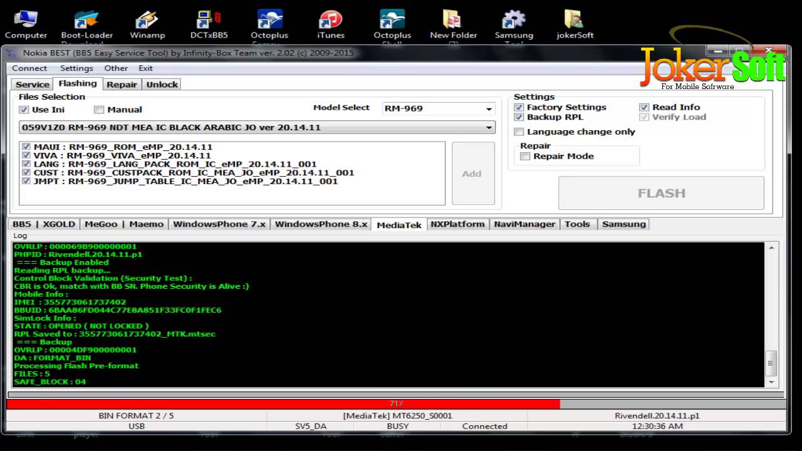This screenshot has width=802, height=451.
Task: Click the 12:30:36 AM clock cell
Action: [657, 426]
